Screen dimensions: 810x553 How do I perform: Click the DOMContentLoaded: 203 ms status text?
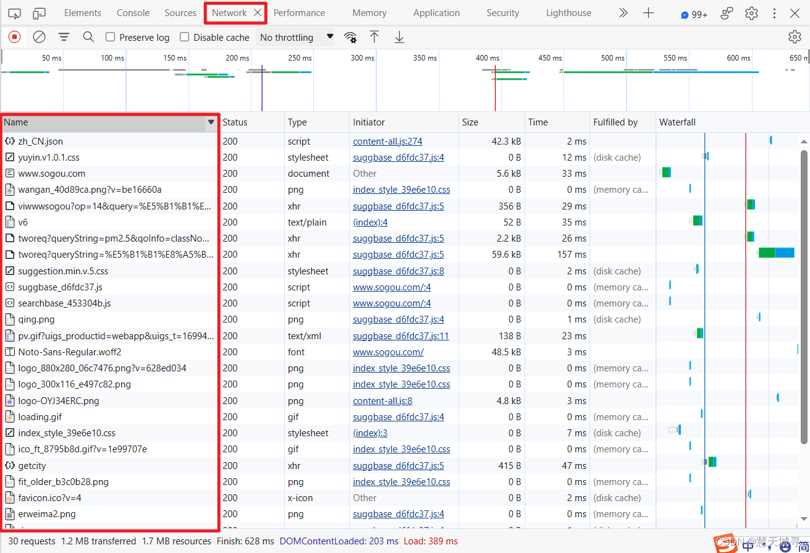(x=339, y=541)
